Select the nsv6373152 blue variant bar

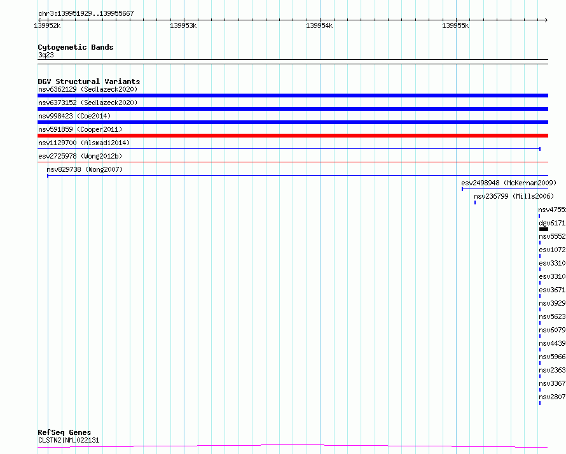pos(293,109)
